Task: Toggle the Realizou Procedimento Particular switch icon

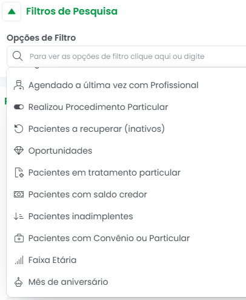Action: coord(19,107)
